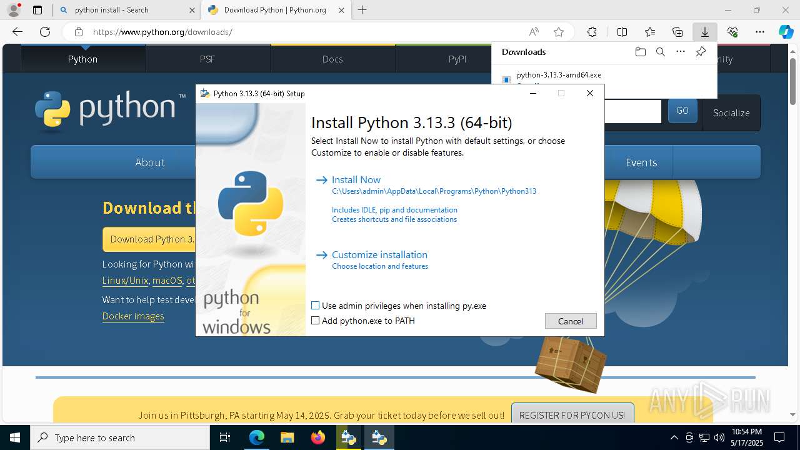Click REGISTER FOR PYCON US! button
Screen dimensions: 800x450
572,415
